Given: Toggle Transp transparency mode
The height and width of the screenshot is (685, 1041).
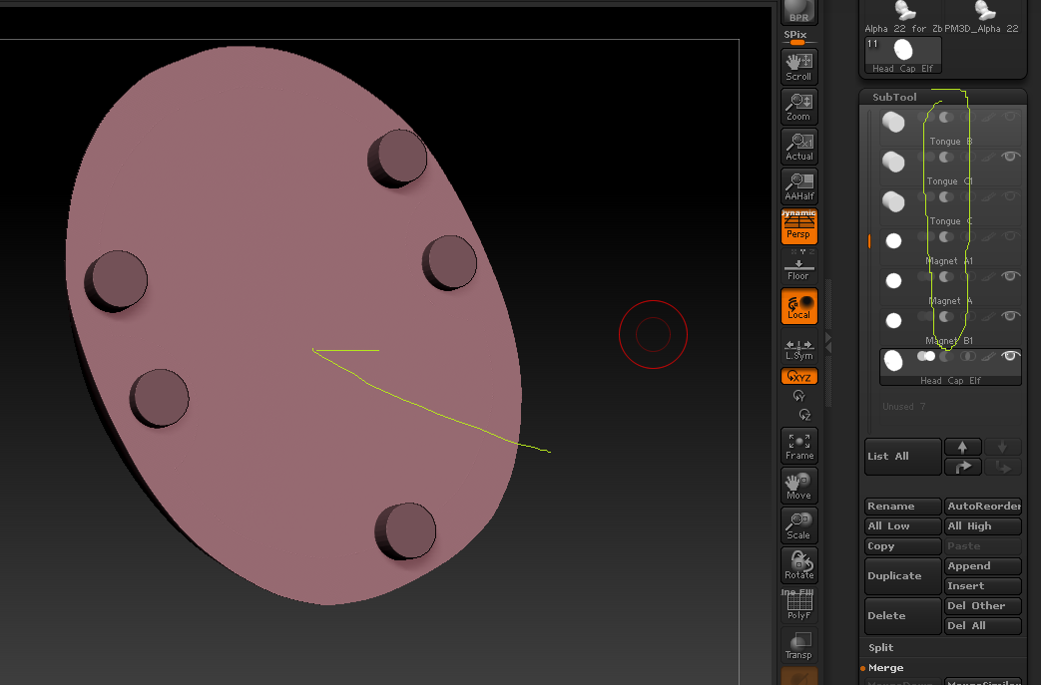Looking at the screenshot, I should [798, 644].
